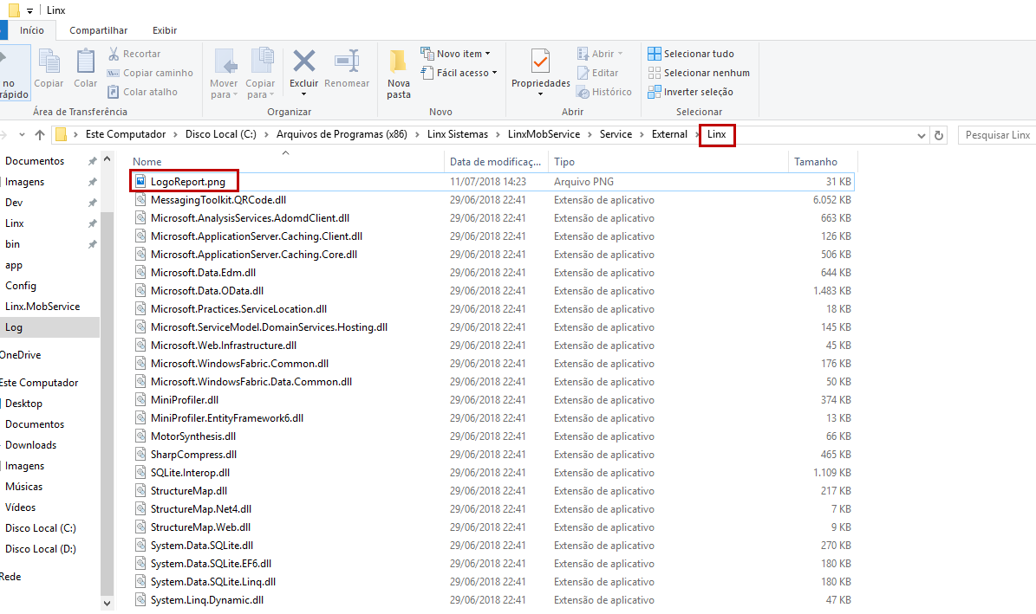The height and width of the screenshot is (614, 1036).
Task: Click Copiar caminho option
Action: tap(151, 73)
